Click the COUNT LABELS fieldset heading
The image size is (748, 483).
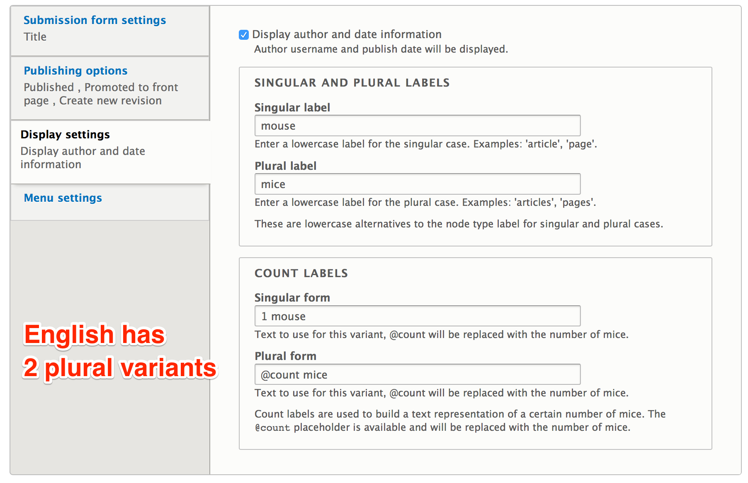pos(301,273)
